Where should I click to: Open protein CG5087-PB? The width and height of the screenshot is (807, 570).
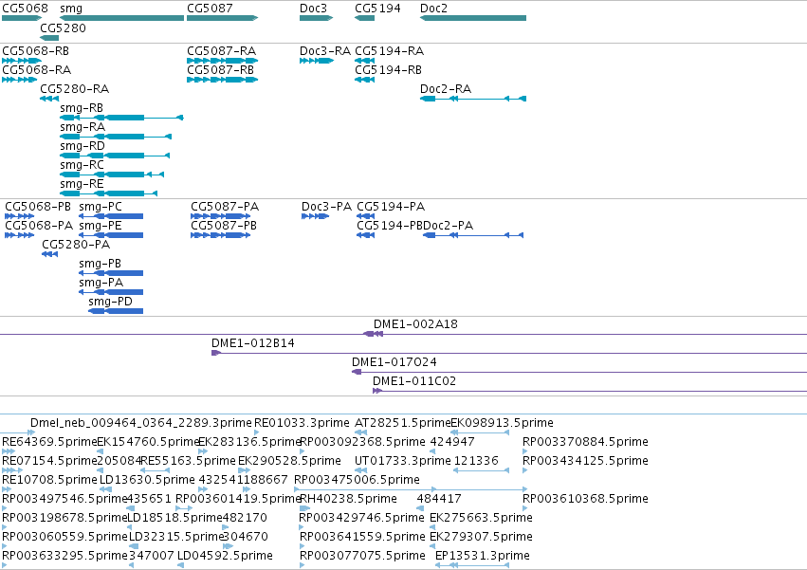220,235
